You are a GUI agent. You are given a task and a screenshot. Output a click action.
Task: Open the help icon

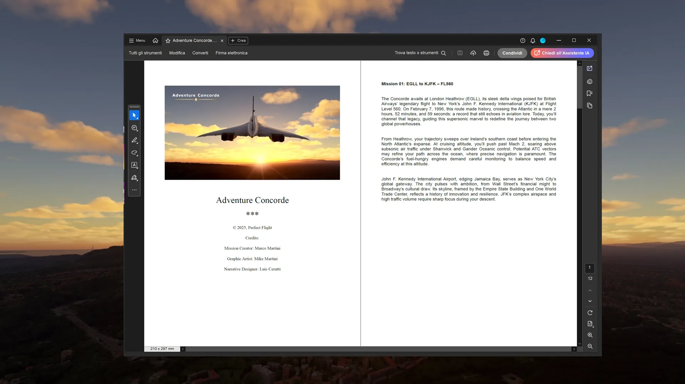coord(523,41)
